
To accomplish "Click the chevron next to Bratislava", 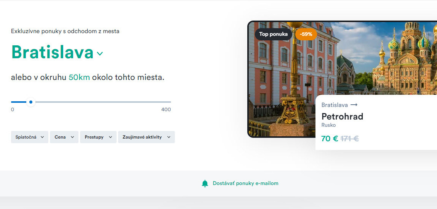I will pos(100,53).
